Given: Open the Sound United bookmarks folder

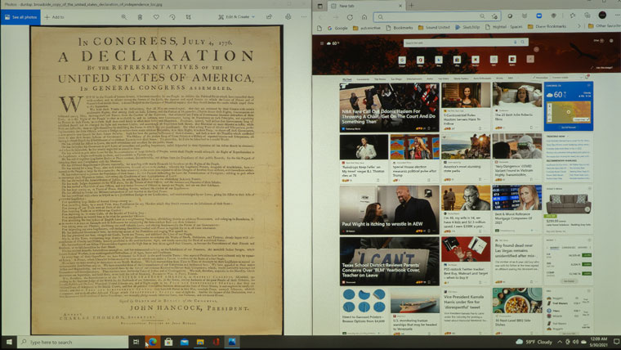Looking at the screenshot, I should coord(434,28).
